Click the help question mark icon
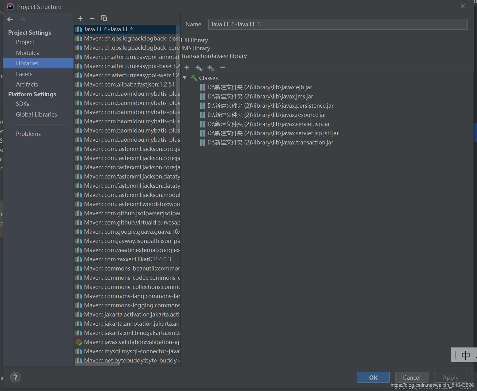477x391 pixels. [15, 377]
